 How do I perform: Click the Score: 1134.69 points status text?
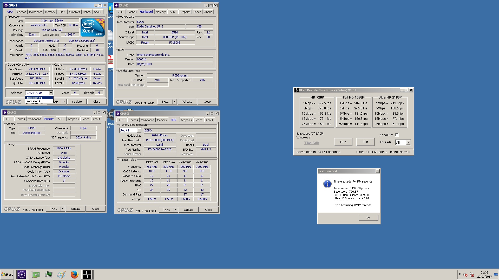(371, 152)
